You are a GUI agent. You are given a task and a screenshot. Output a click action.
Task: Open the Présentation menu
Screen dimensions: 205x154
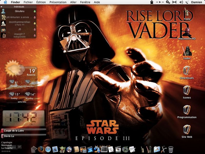pyautogui.click(x=58, y=2)
